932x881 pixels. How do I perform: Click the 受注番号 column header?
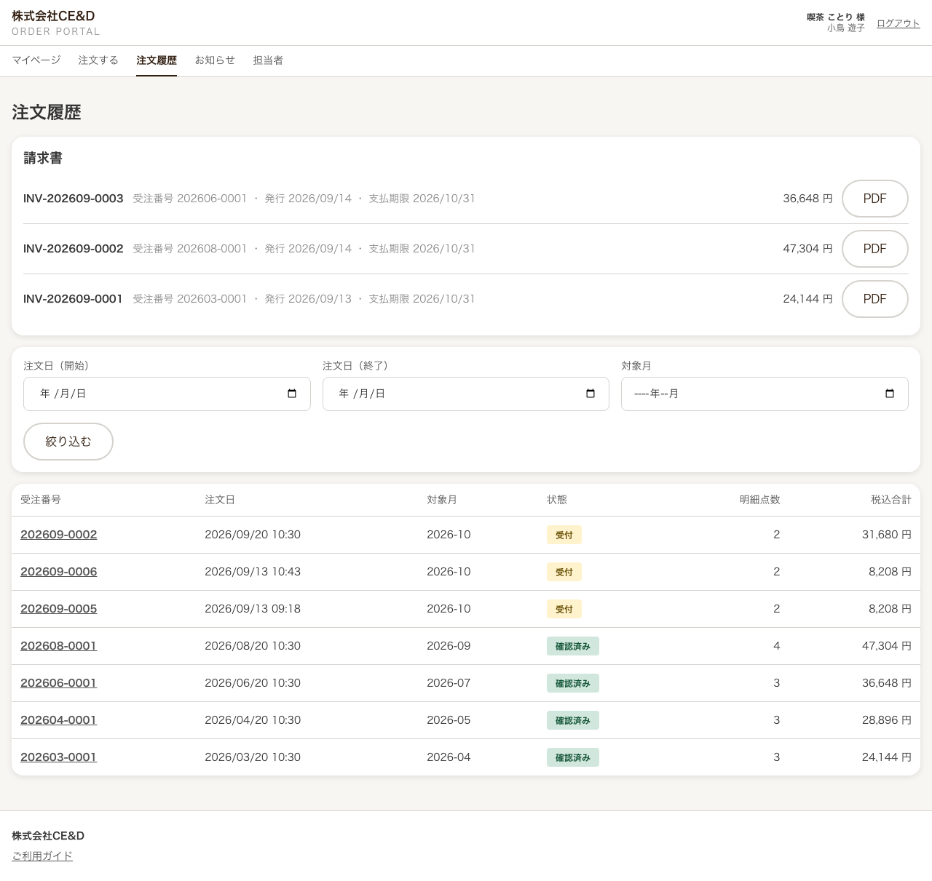click(x=41, y=500)
